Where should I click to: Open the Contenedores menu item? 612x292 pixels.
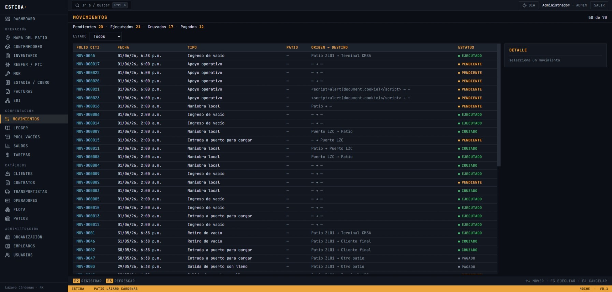(34, 47)
